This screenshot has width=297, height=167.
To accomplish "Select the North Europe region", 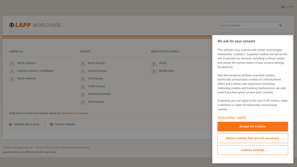I will (x=96, y=63).
